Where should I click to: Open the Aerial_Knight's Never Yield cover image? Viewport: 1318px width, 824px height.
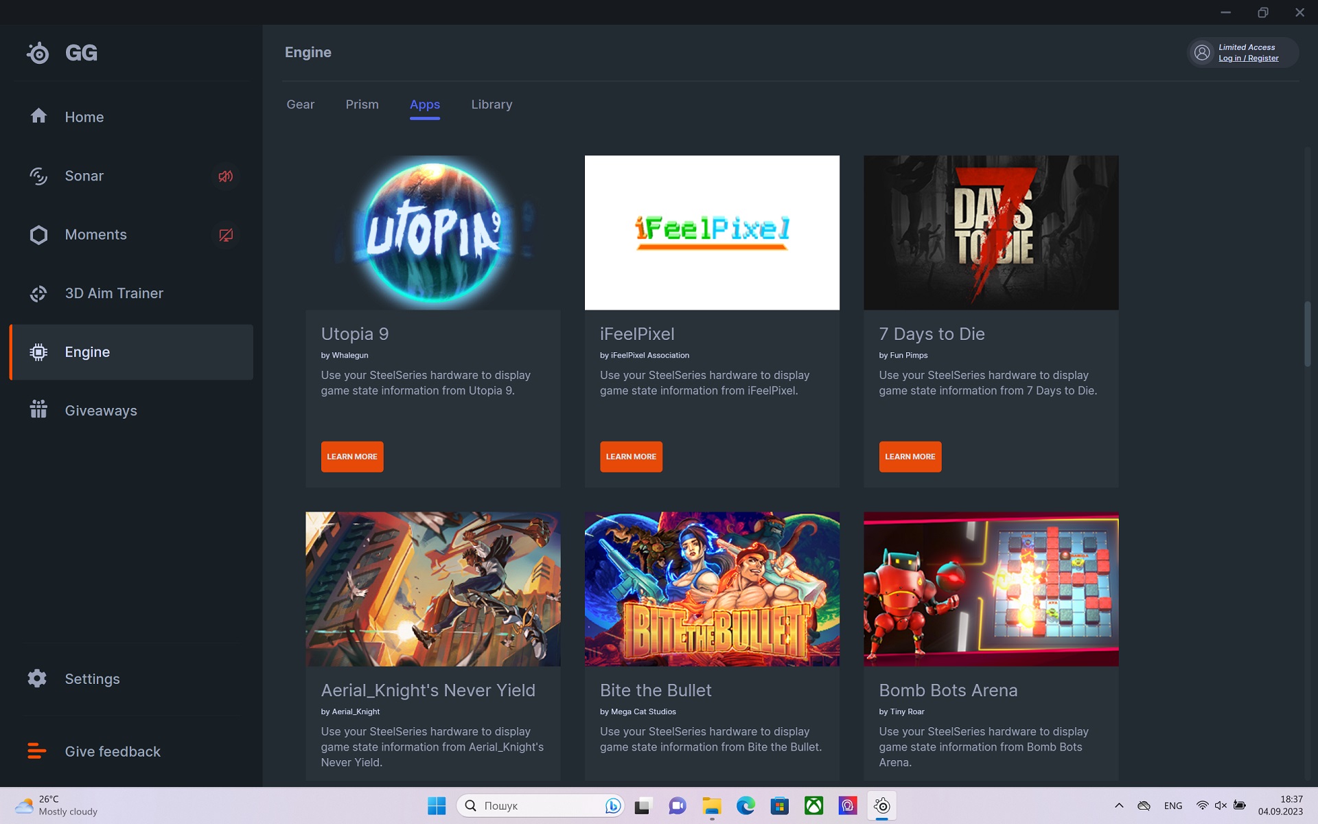[x=433, y=588]
